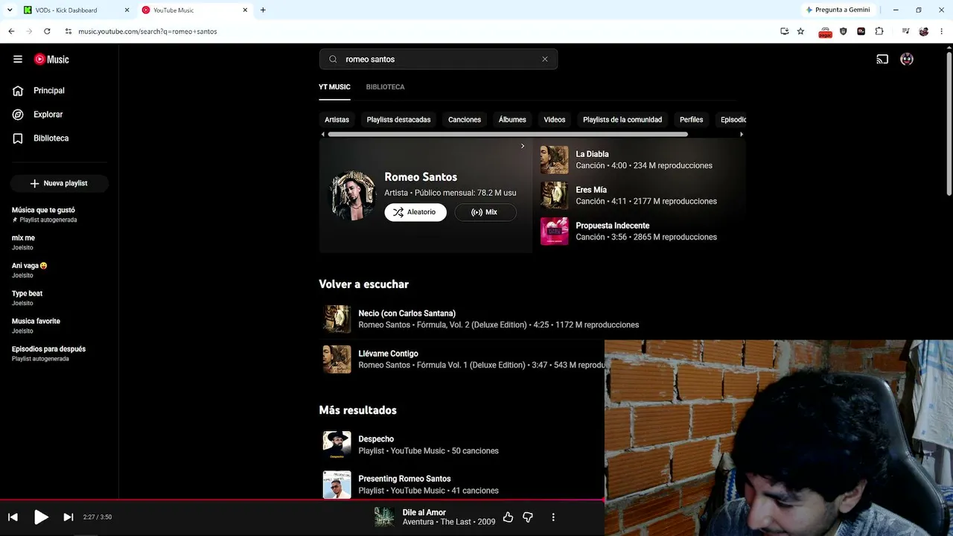Filter results by Artistas
This screenshot has height=536, width=953.
(x=337, y=120)
